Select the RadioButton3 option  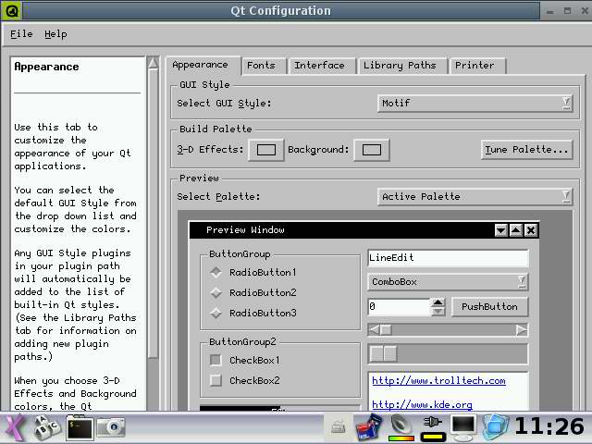click(x=216, y=313)
